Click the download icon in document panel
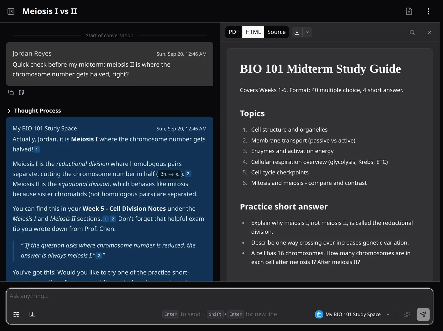443x331 pixels. (297, 32)
